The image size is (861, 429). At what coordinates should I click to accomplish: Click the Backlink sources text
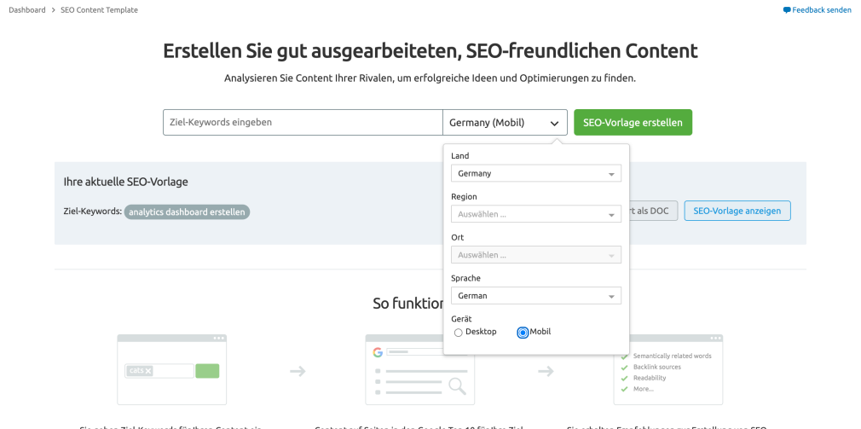click(x=656, y=367)
